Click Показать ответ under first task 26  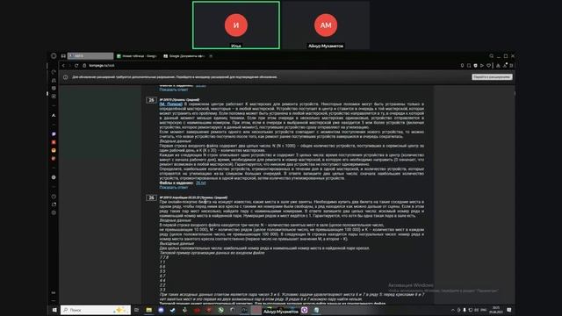pos(174,187)
